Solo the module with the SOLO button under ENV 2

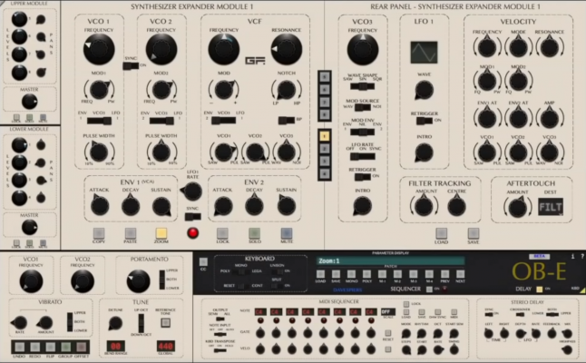pyautogui.click(x=255, y=233)
